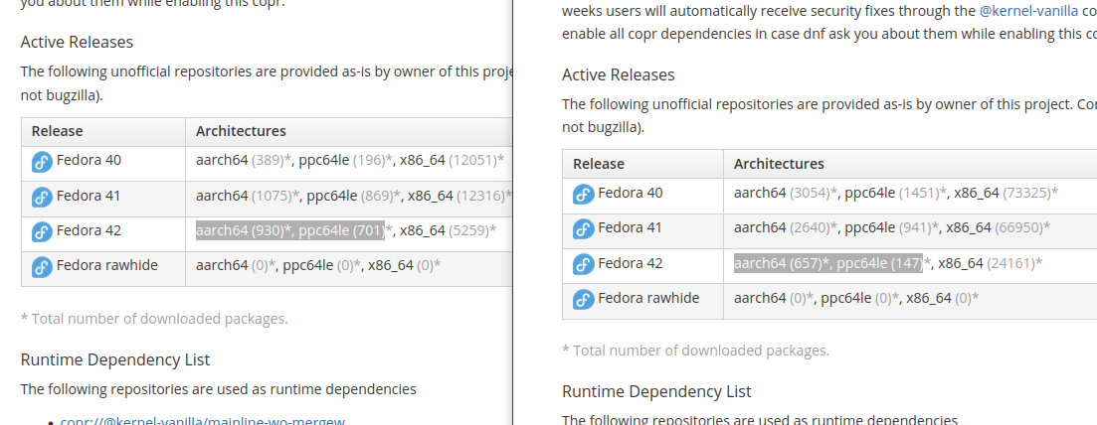The width and height of the screenshot is (1097, 425).
Task: Click the 'Runtime Dependency List' heading in right window
Action: (656, 391)
